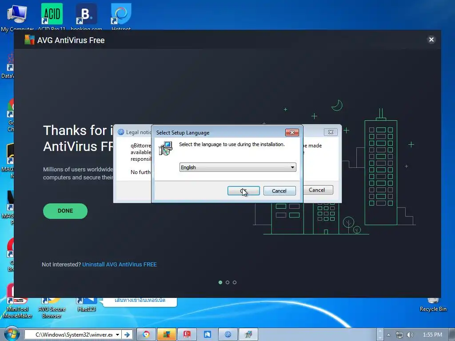The width and height of the screenshot is (455, 341).
Task: Click OK in Select Setup Language dialog
Action: coord(243,191)
